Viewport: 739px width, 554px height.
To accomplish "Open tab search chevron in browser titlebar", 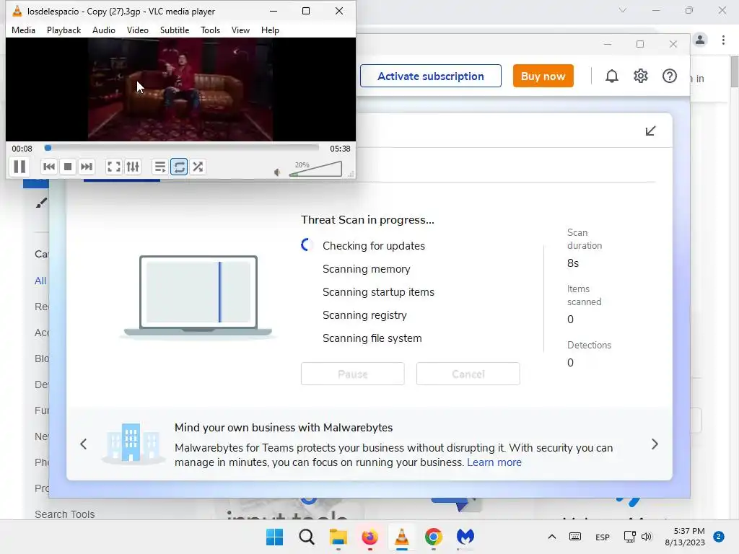I will (623, 10).
